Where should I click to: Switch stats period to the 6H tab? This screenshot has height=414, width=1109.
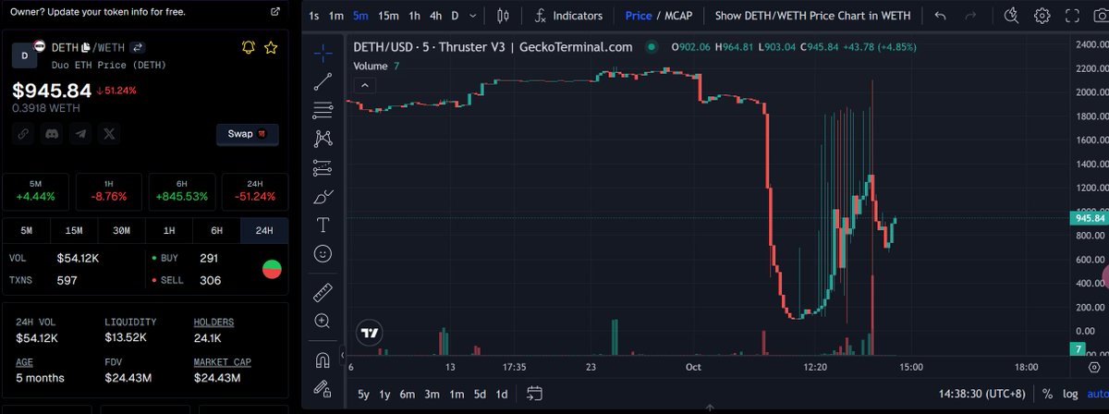pyautogui.click(x=216, y=230)
